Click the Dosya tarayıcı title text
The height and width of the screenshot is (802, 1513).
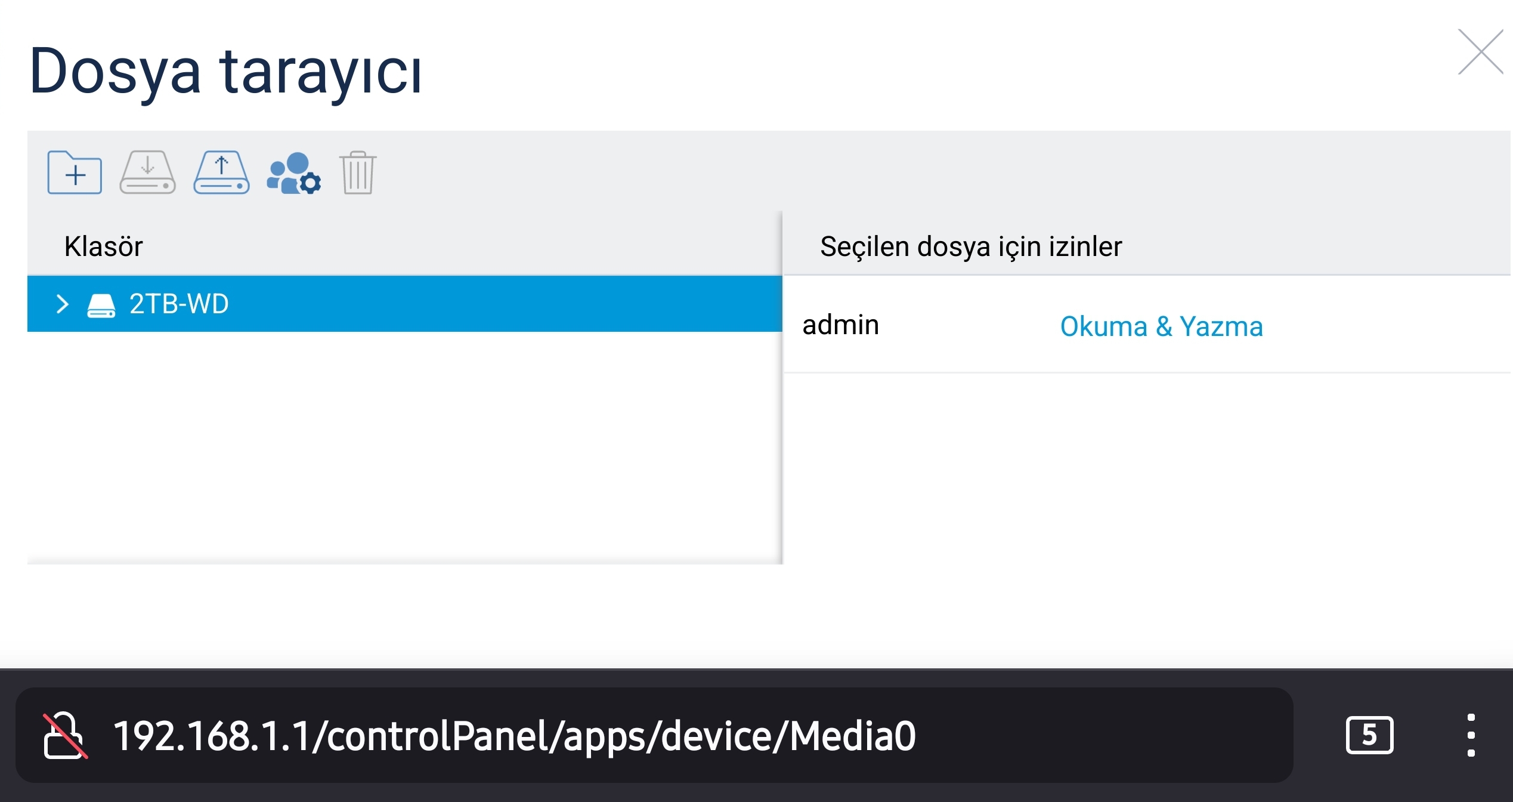point(226,72)
